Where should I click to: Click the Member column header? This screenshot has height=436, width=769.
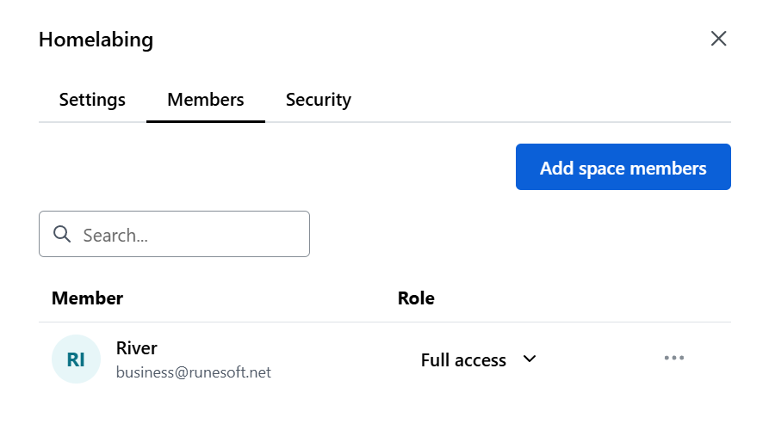coord(87,298)
